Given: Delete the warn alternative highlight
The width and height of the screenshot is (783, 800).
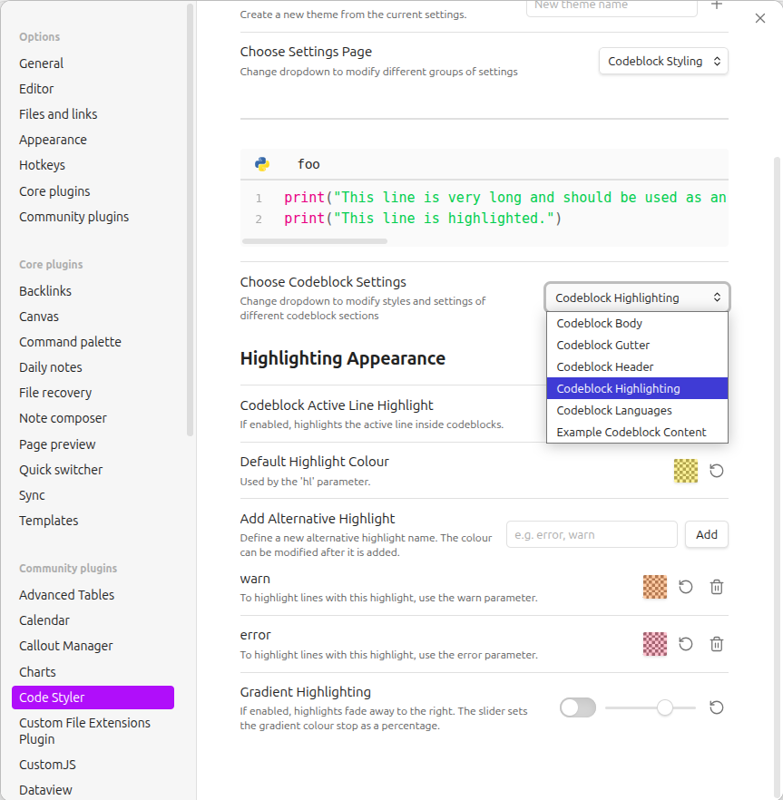Looking at the screenshot, I should click(716, 587).
